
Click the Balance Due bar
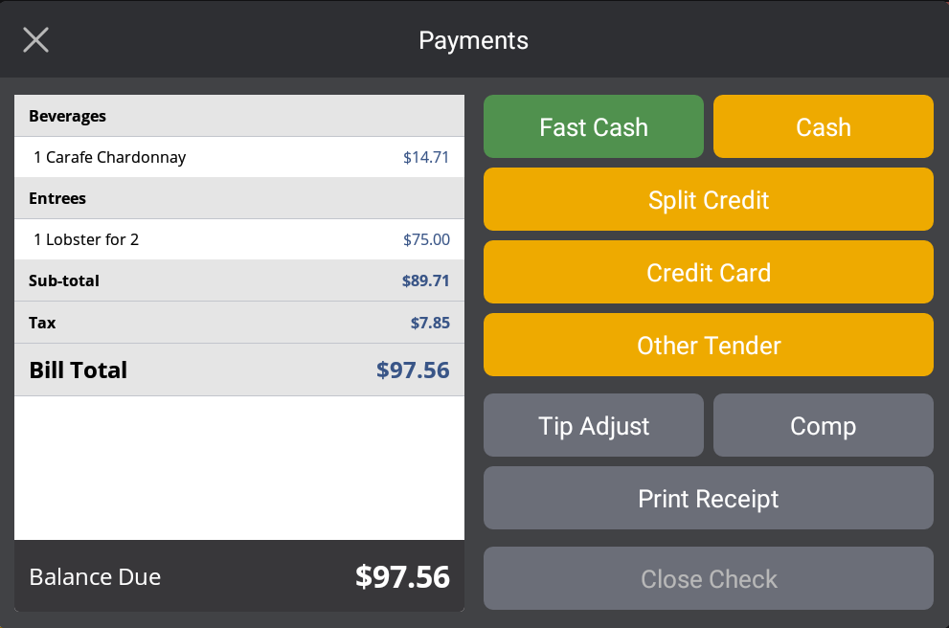click(x=238, y=577)
